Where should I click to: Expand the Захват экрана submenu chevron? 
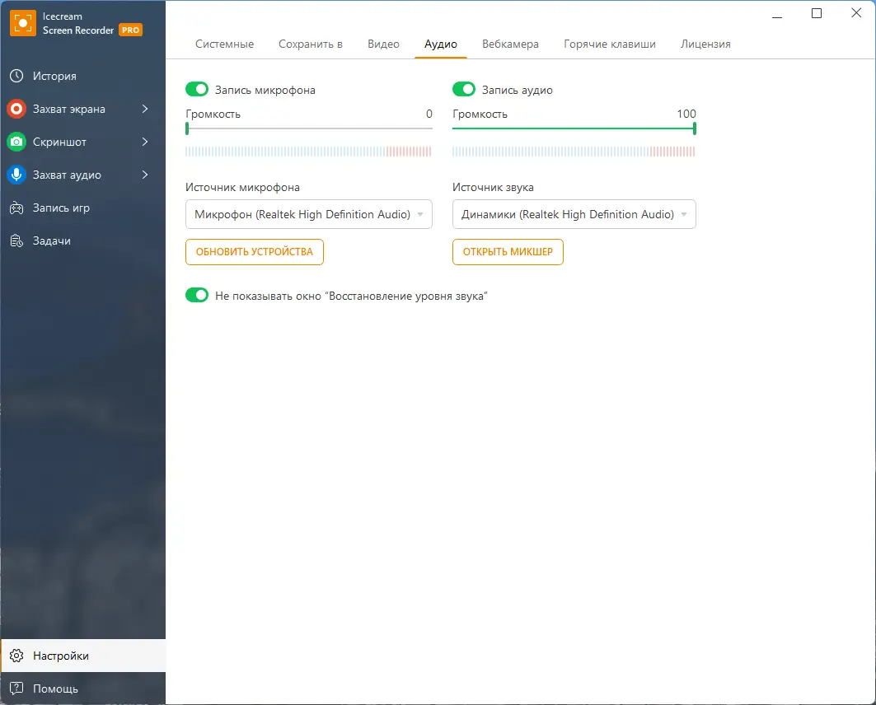pyautogui.click(x=145, y=109)
